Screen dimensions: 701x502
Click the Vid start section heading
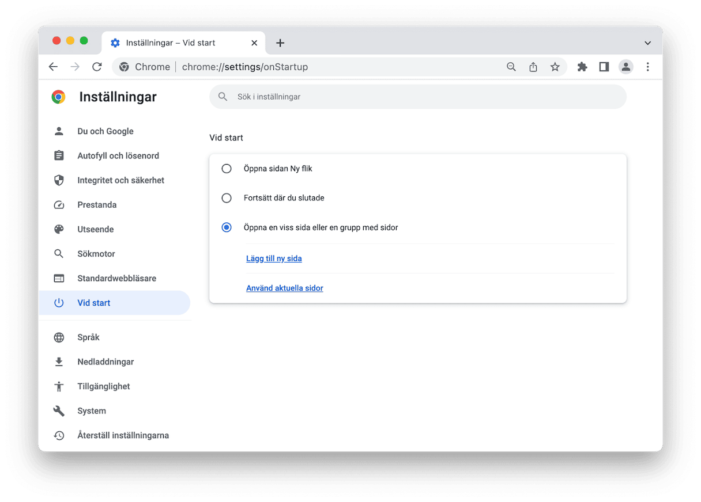[x=226, y=138]
